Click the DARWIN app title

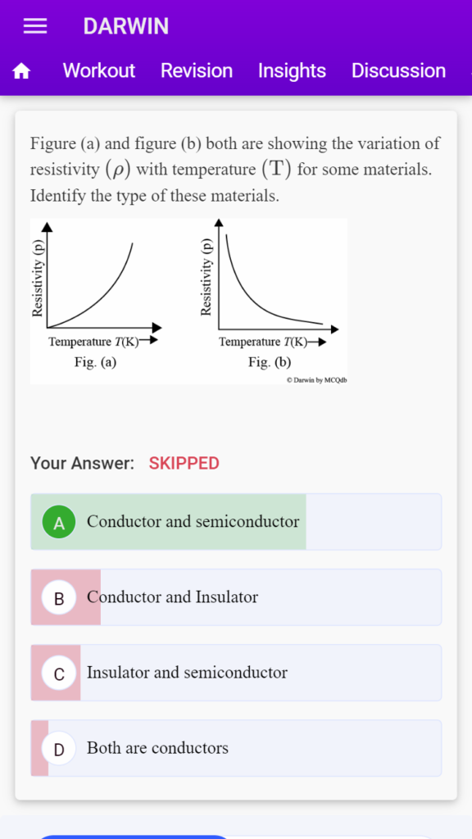point(125,26)
